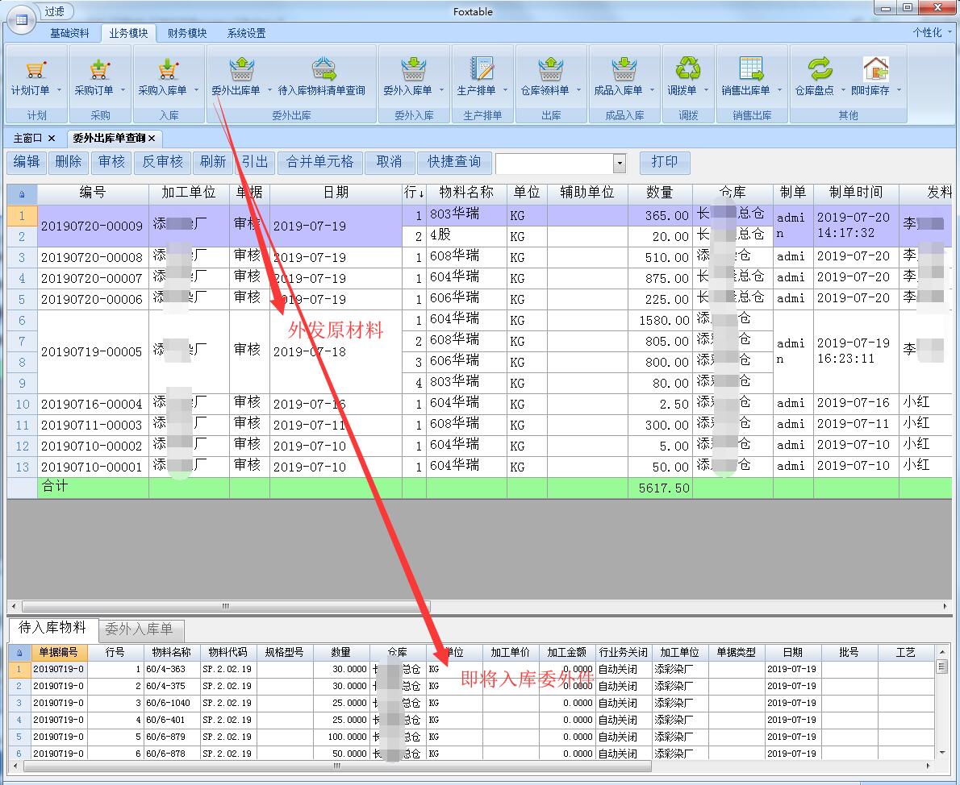The height and width of the screenshot is (785, 960).
Task: Select row 10 header in the main table
Action: click(22, 404)
